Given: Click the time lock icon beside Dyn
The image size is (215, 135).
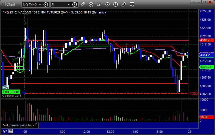Looking at the screenshot, I should coord(10,131).
